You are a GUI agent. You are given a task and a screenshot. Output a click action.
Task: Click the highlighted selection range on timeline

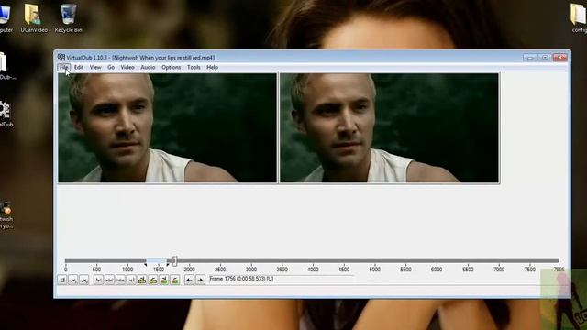point(156,260)
